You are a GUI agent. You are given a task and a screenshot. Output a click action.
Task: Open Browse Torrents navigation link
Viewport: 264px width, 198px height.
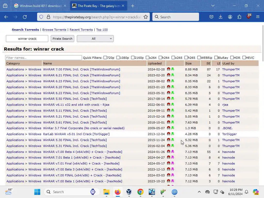click(x=54, y=30)
